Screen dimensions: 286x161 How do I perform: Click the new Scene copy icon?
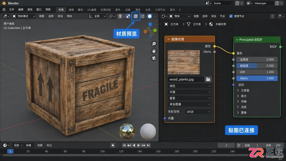point(237,3)
